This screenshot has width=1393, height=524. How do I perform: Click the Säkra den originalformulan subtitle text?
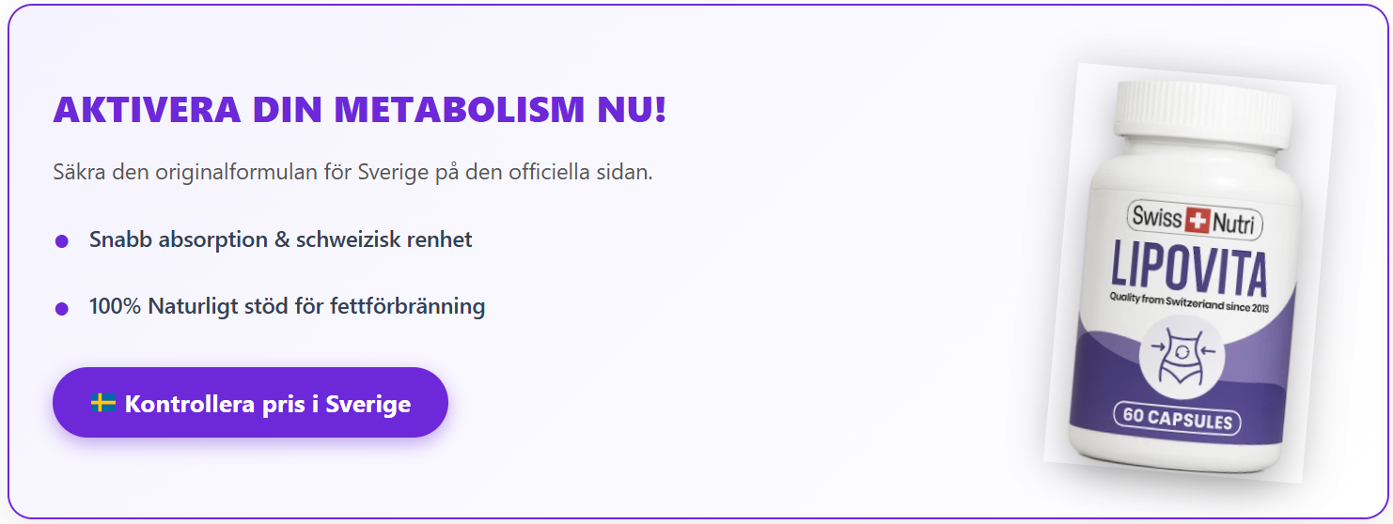point(352,173)
